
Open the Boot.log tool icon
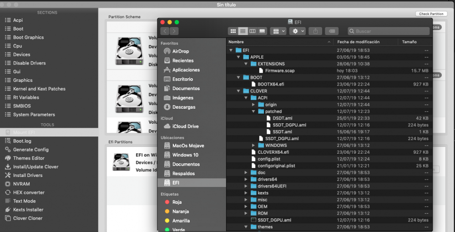click(8, 141)
